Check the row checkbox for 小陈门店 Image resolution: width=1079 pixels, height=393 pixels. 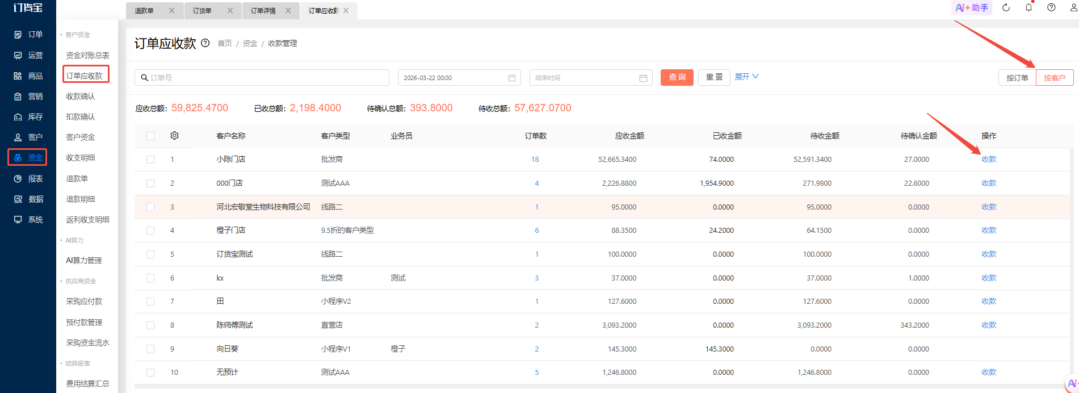click(x=150, y=160)
